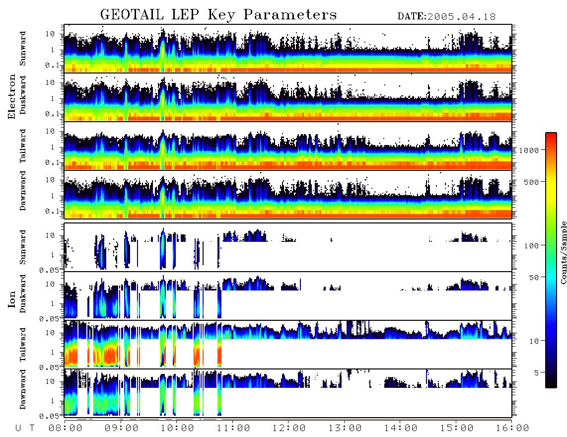Click the '500' colorbar tick label
The image size is (567, 437).
pyautogui.click(x=531, y=182)
